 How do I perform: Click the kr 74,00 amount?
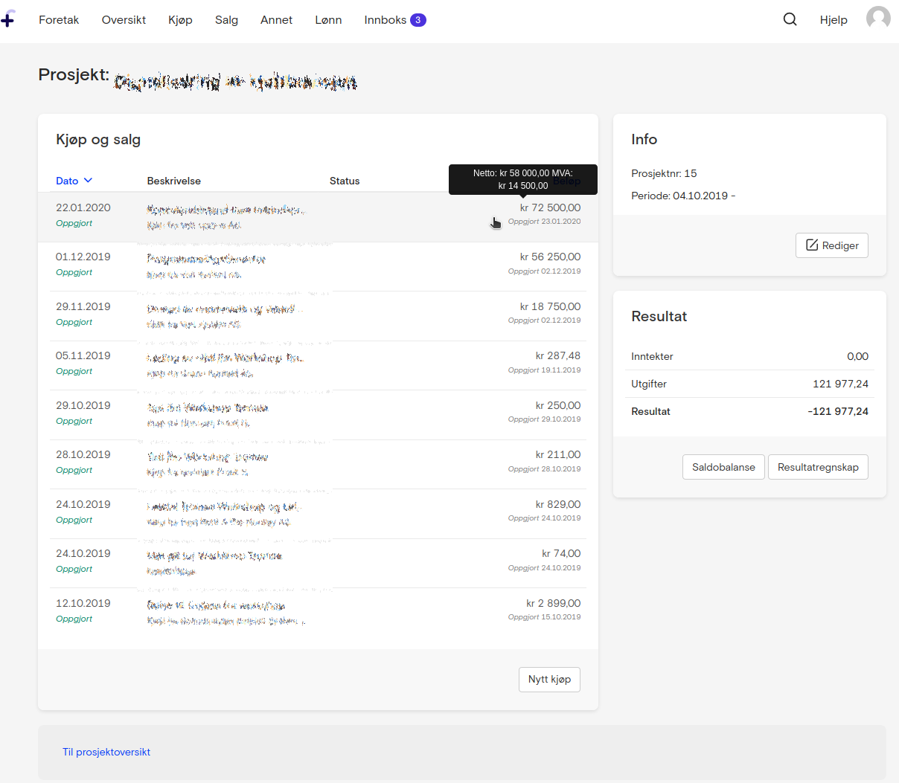point(561,553)
